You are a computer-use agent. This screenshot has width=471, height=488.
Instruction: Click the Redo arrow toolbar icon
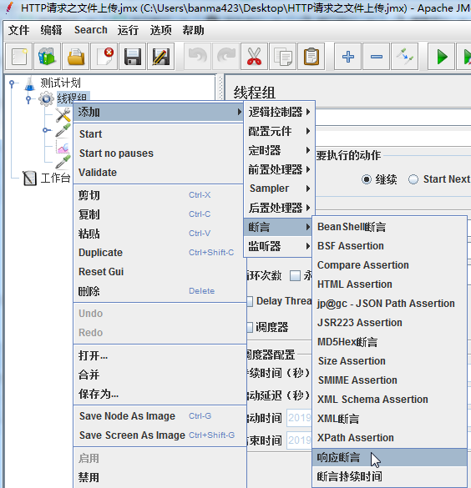pyautogui.click(x=225, y=57)
